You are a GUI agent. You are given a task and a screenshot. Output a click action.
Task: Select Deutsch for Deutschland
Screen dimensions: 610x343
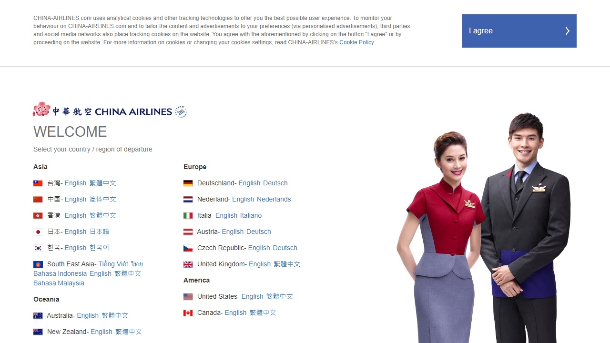coord(275,183)
